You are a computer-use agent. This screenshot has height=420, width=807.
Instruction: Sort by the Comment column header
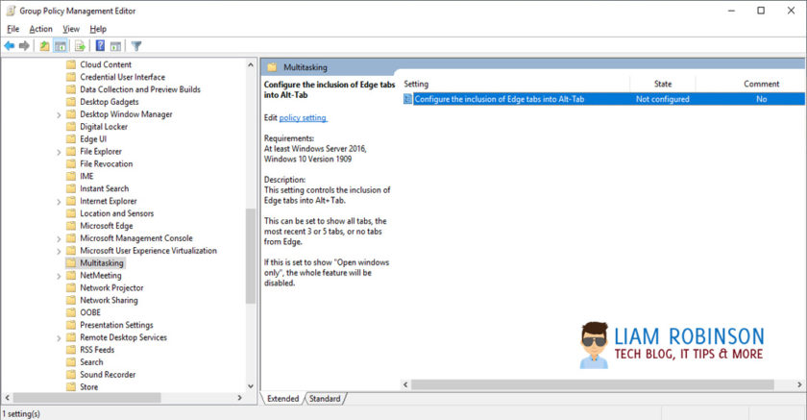pos(761,84)
